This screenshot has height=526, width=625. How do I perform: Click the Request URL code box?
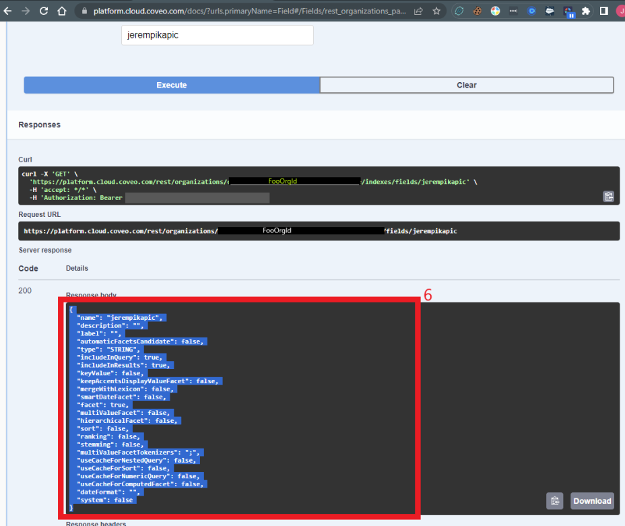319,231
